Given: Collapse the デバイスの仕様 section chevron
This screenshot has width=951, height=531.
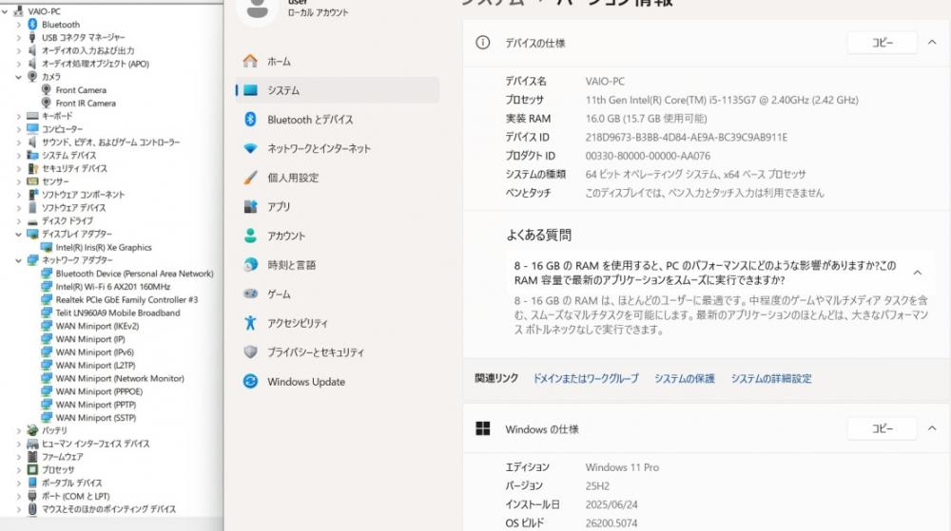Looking at the screenshot, I should click(x=932, y=43).
